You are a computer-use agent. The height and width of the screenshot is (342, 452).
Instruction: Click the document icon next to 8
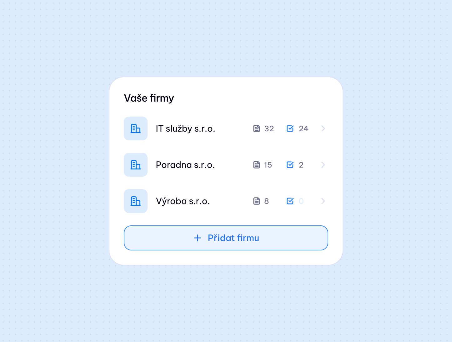coord(257,201)
